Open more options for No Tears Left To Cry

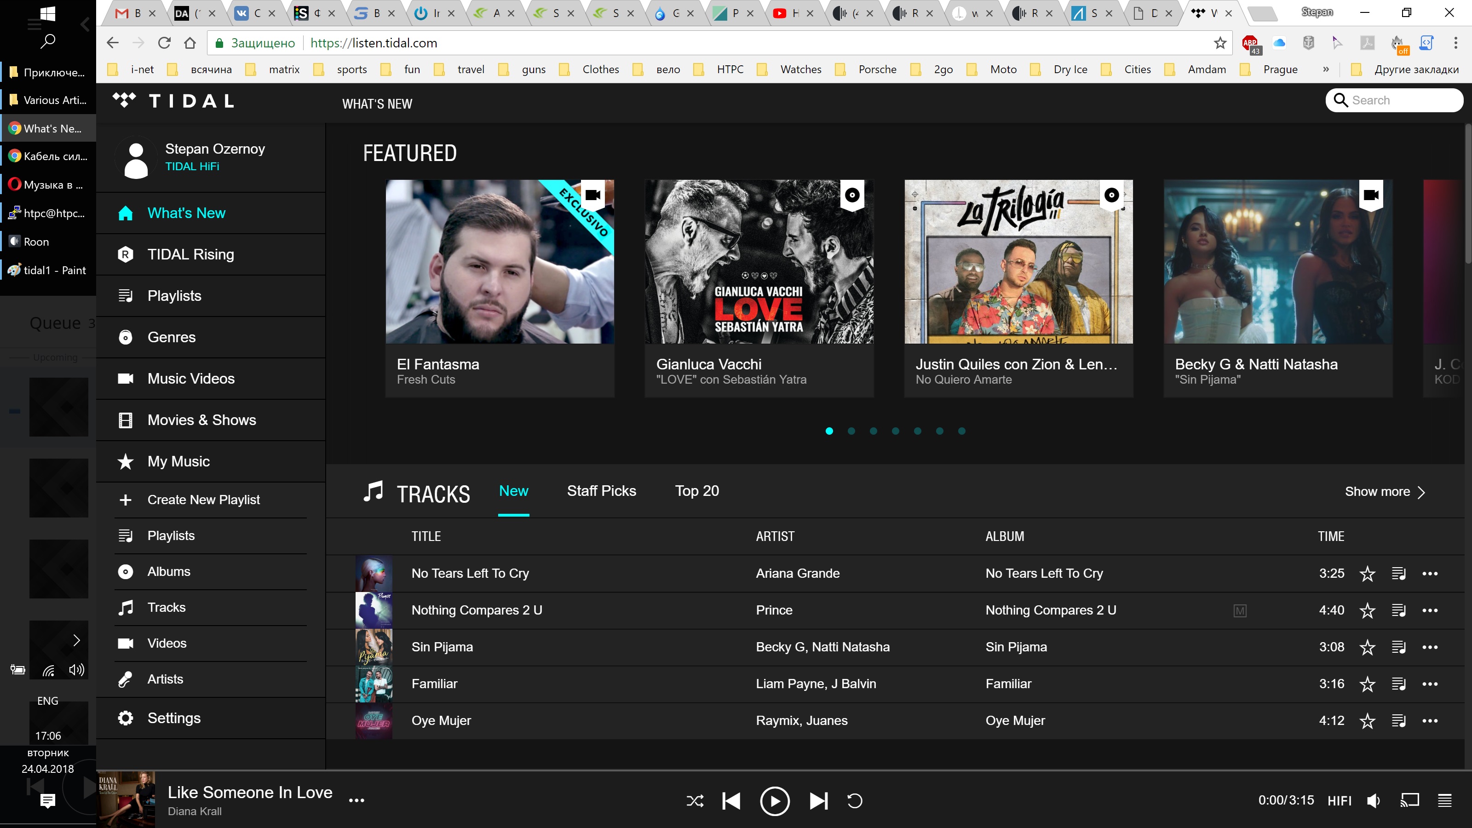[1430, 574]
